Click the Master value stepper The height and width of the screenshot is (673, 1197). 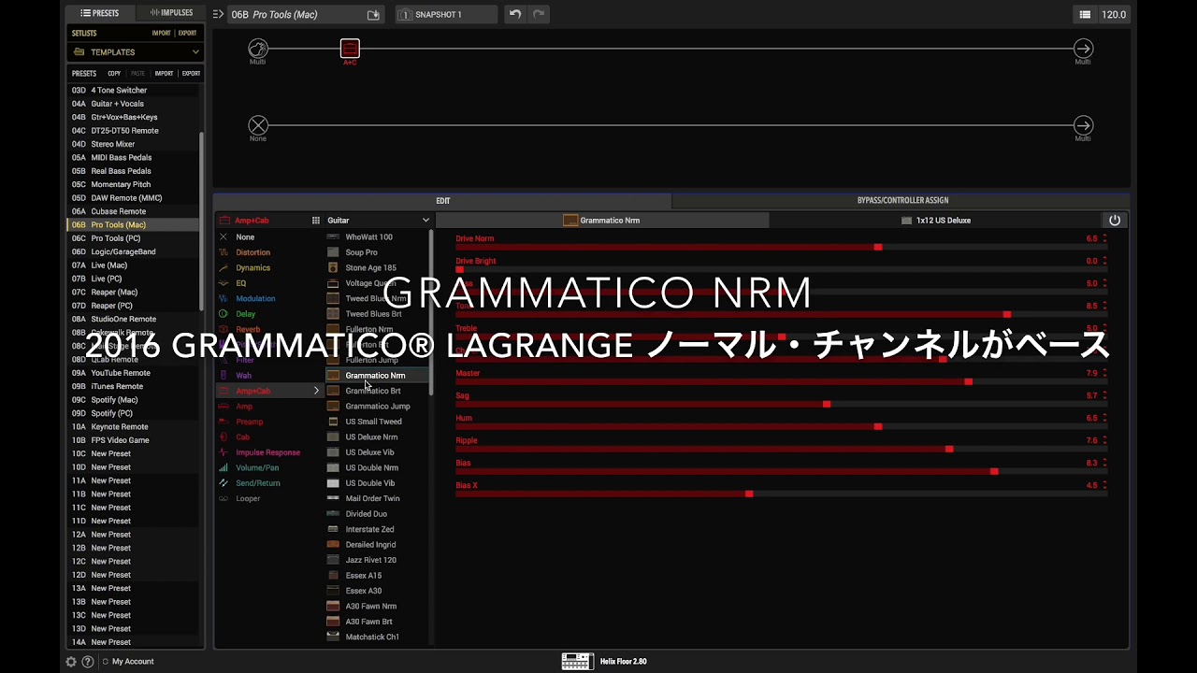[x=1104, y=373]
